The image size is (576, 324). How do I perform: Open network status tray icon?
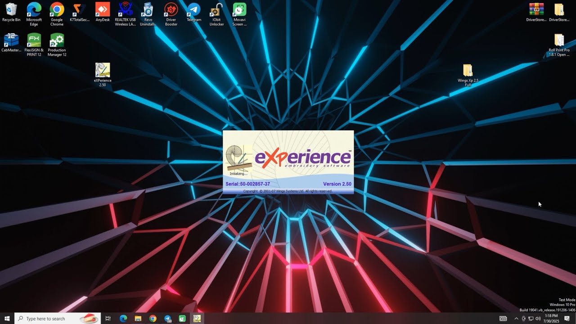[x=531, y=319]
